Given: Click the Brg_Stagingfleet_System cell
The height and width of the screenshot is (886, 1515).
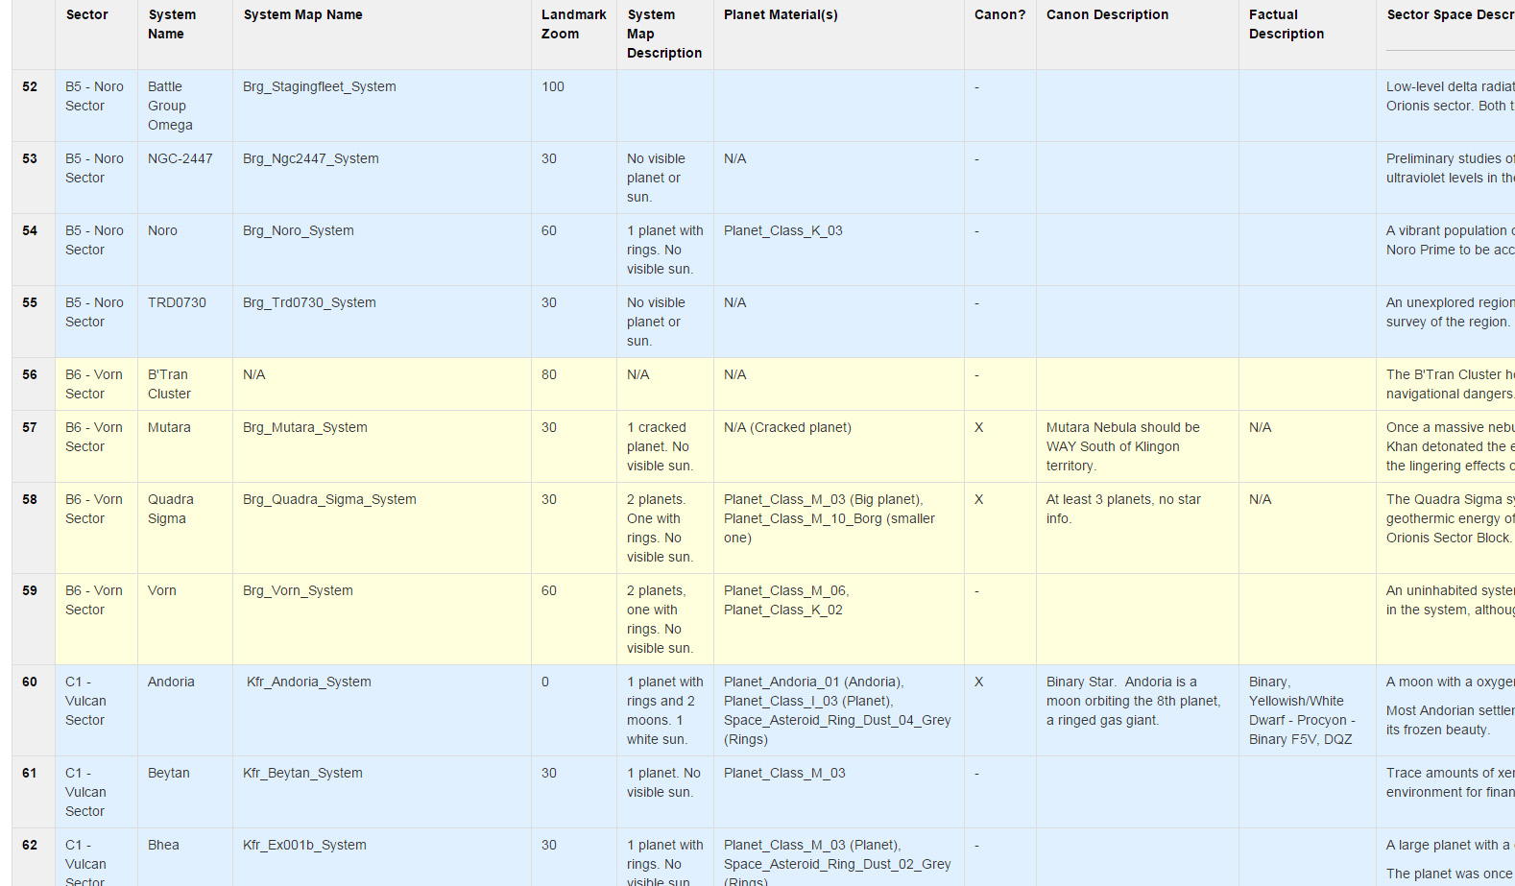Looking at the screenshot, I should pos(382,106).
